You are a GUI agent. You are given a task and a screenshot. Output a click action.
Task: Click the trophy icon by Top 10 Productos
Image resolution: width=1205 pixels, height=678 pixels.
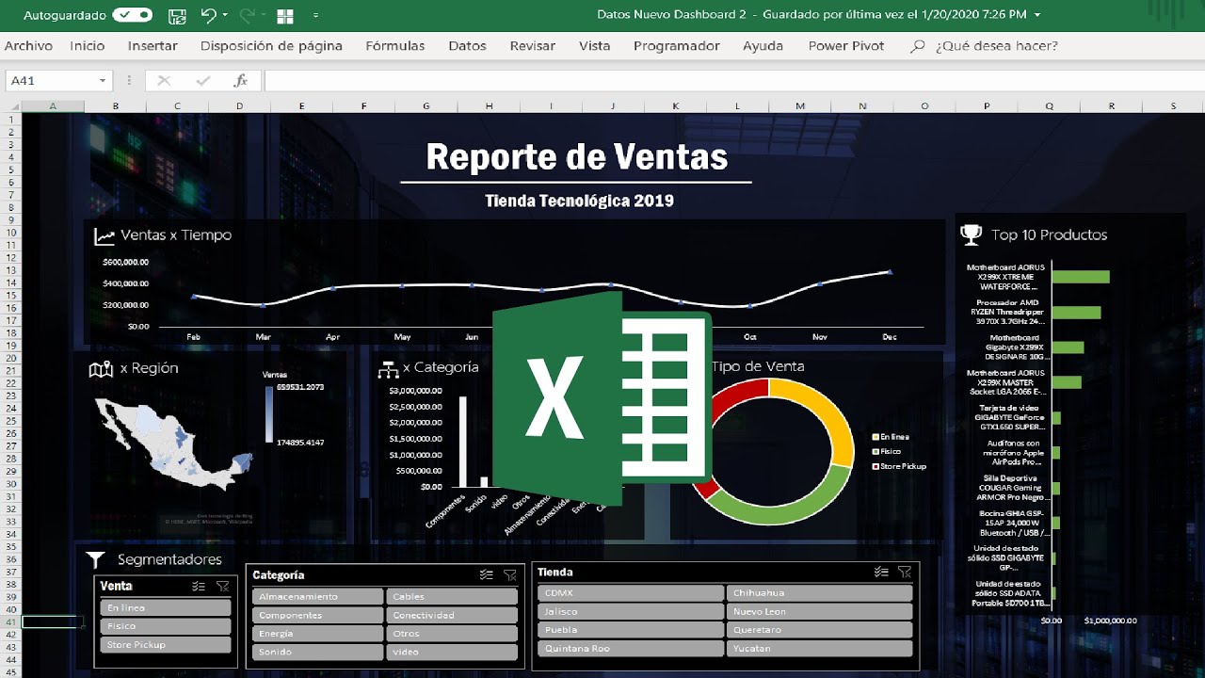971,234
